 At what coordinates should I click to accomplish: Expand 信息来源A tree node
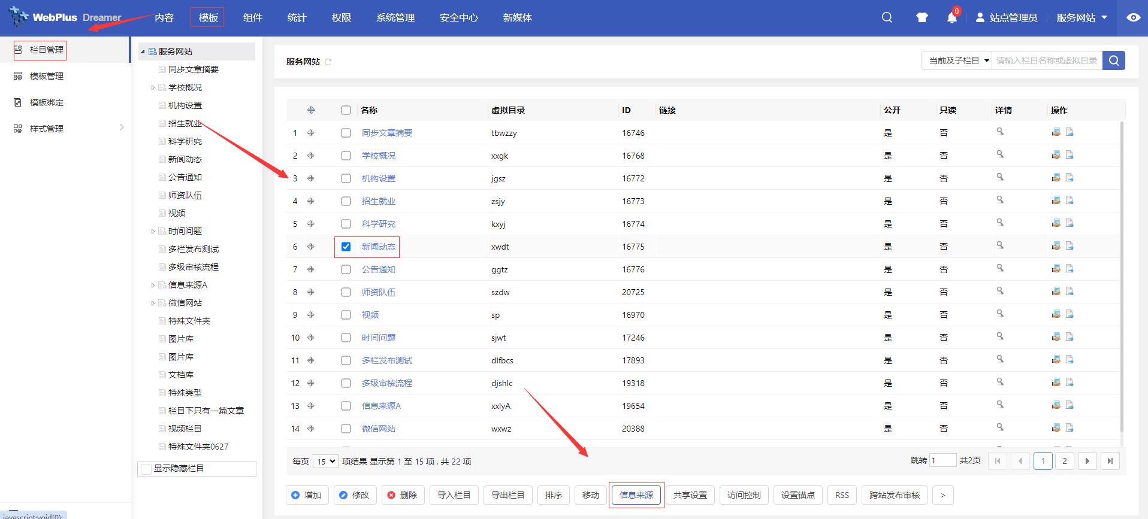pos(153,285)
